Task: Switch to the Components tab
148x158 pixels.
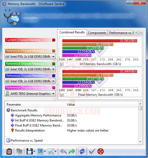Action: coord(97,33)
